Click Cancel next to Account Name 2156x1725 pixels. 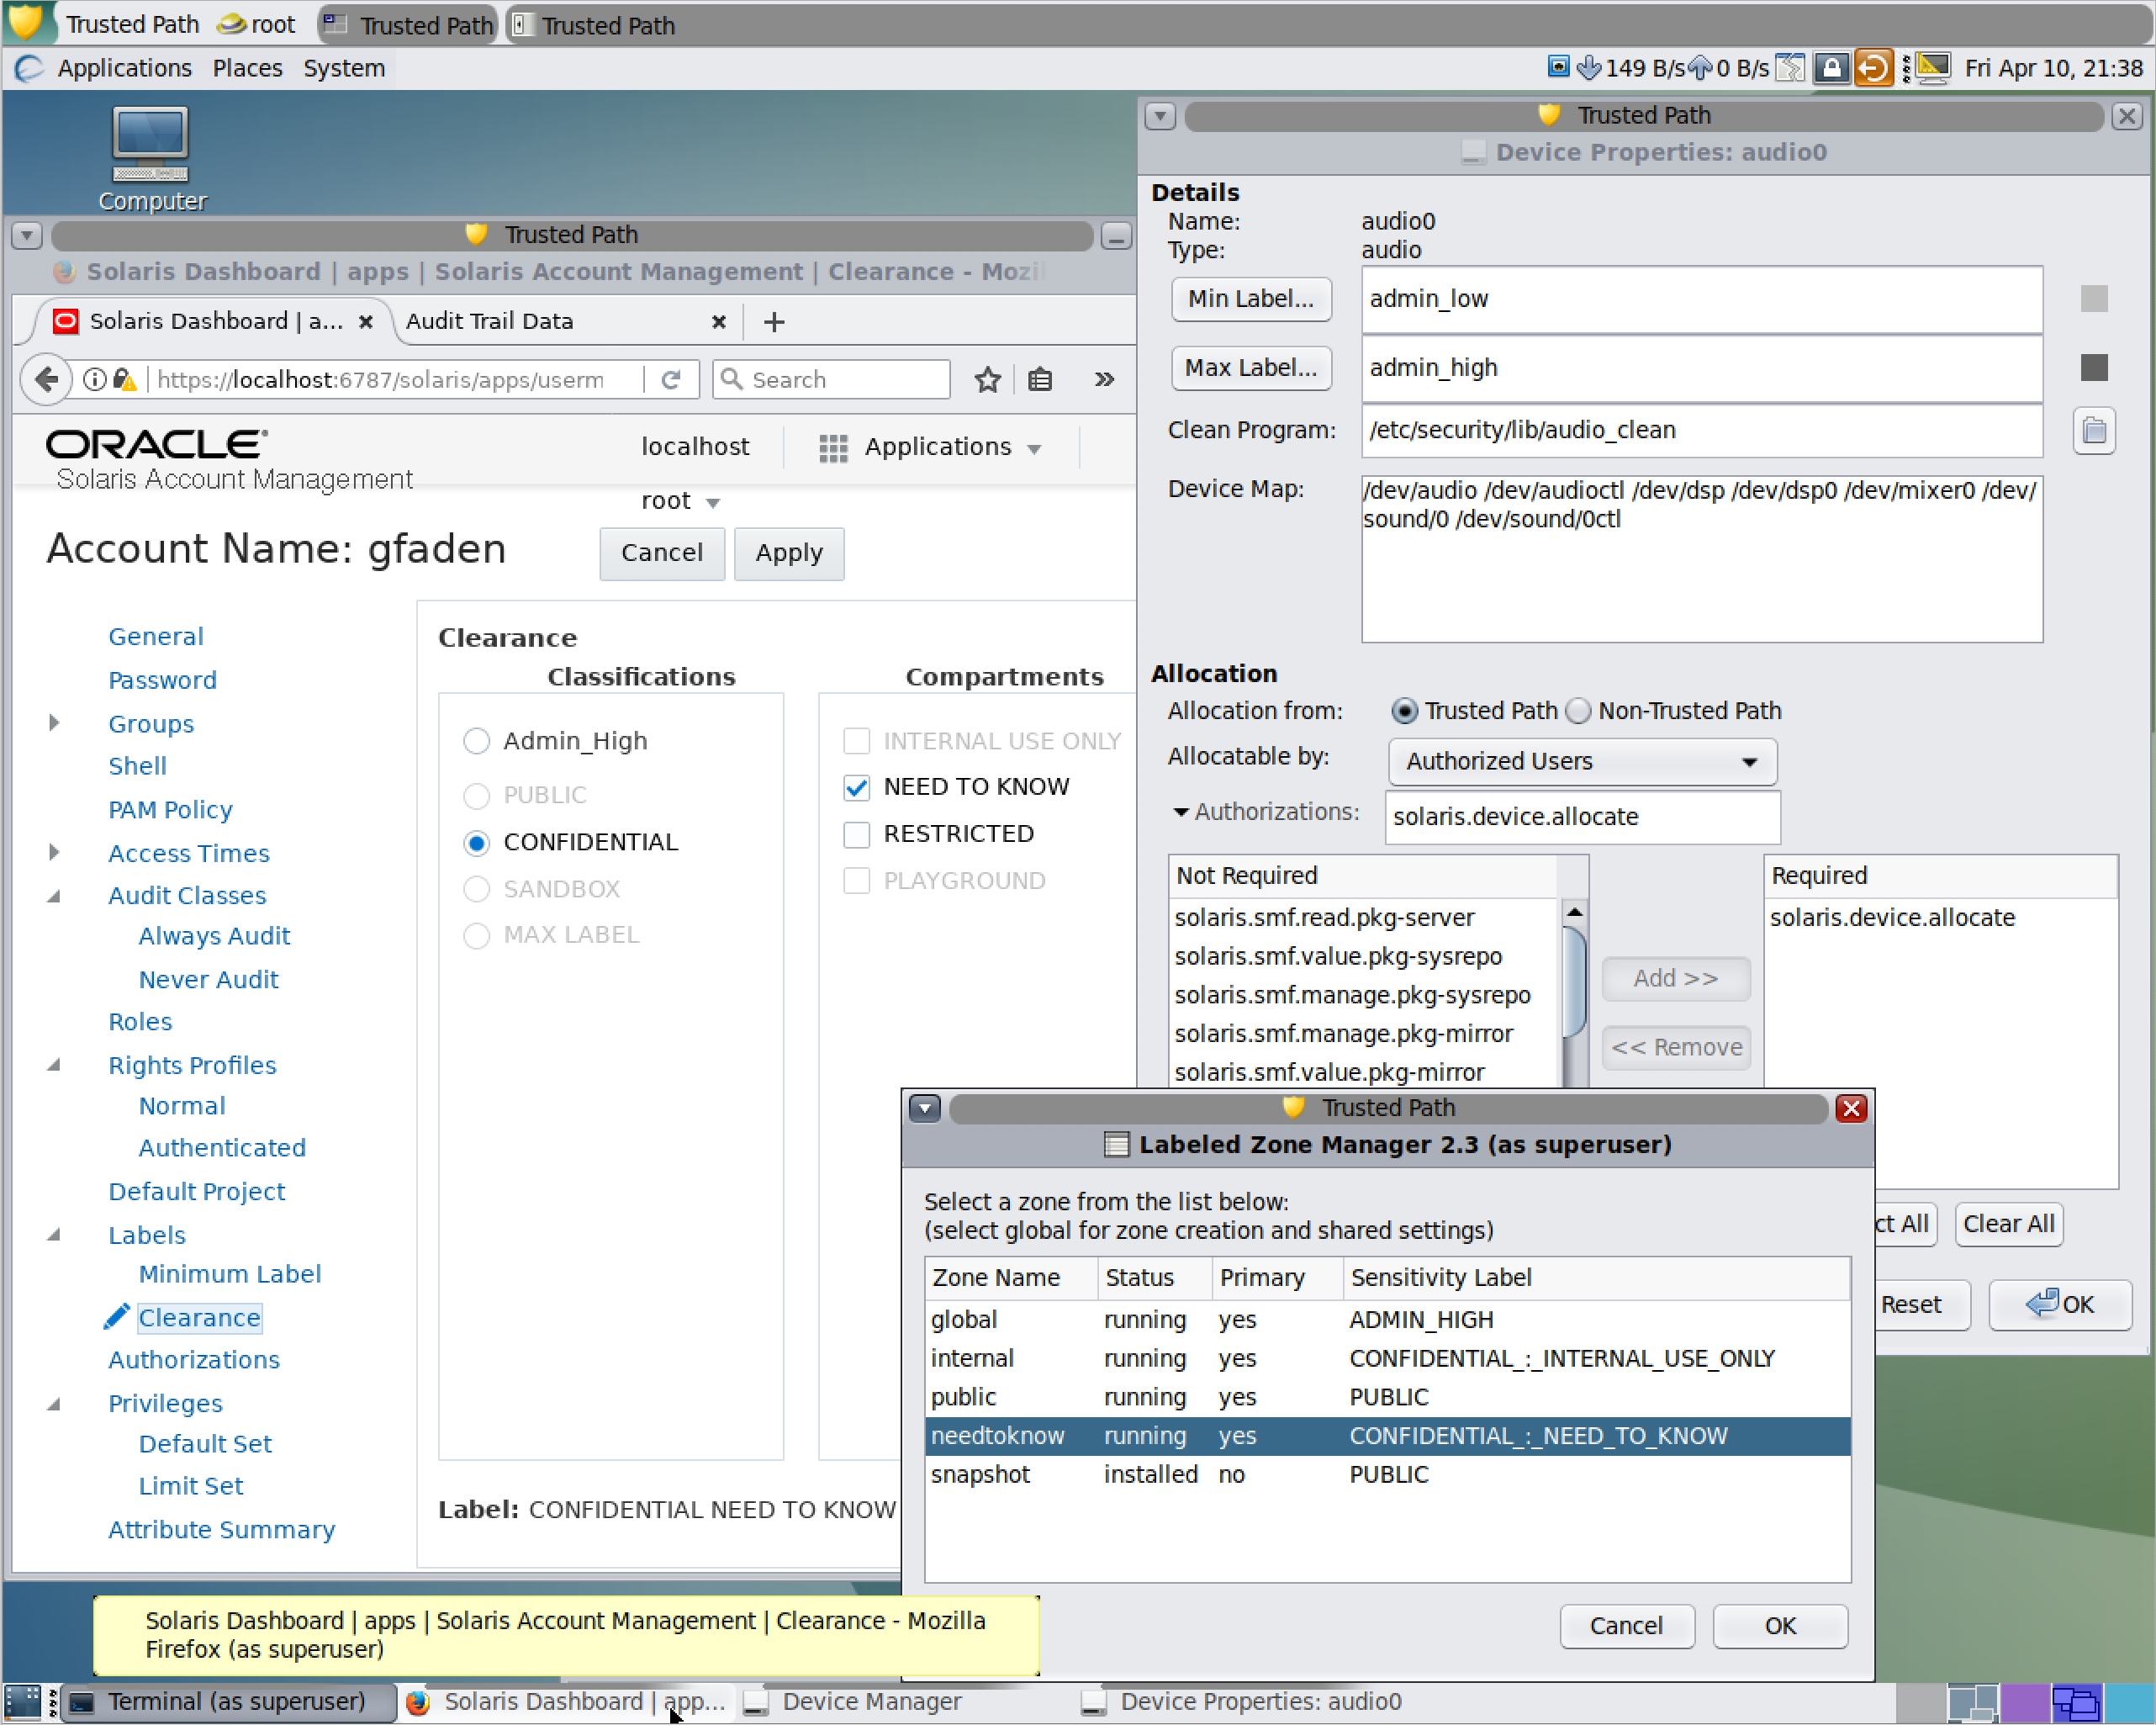(661, 554)
